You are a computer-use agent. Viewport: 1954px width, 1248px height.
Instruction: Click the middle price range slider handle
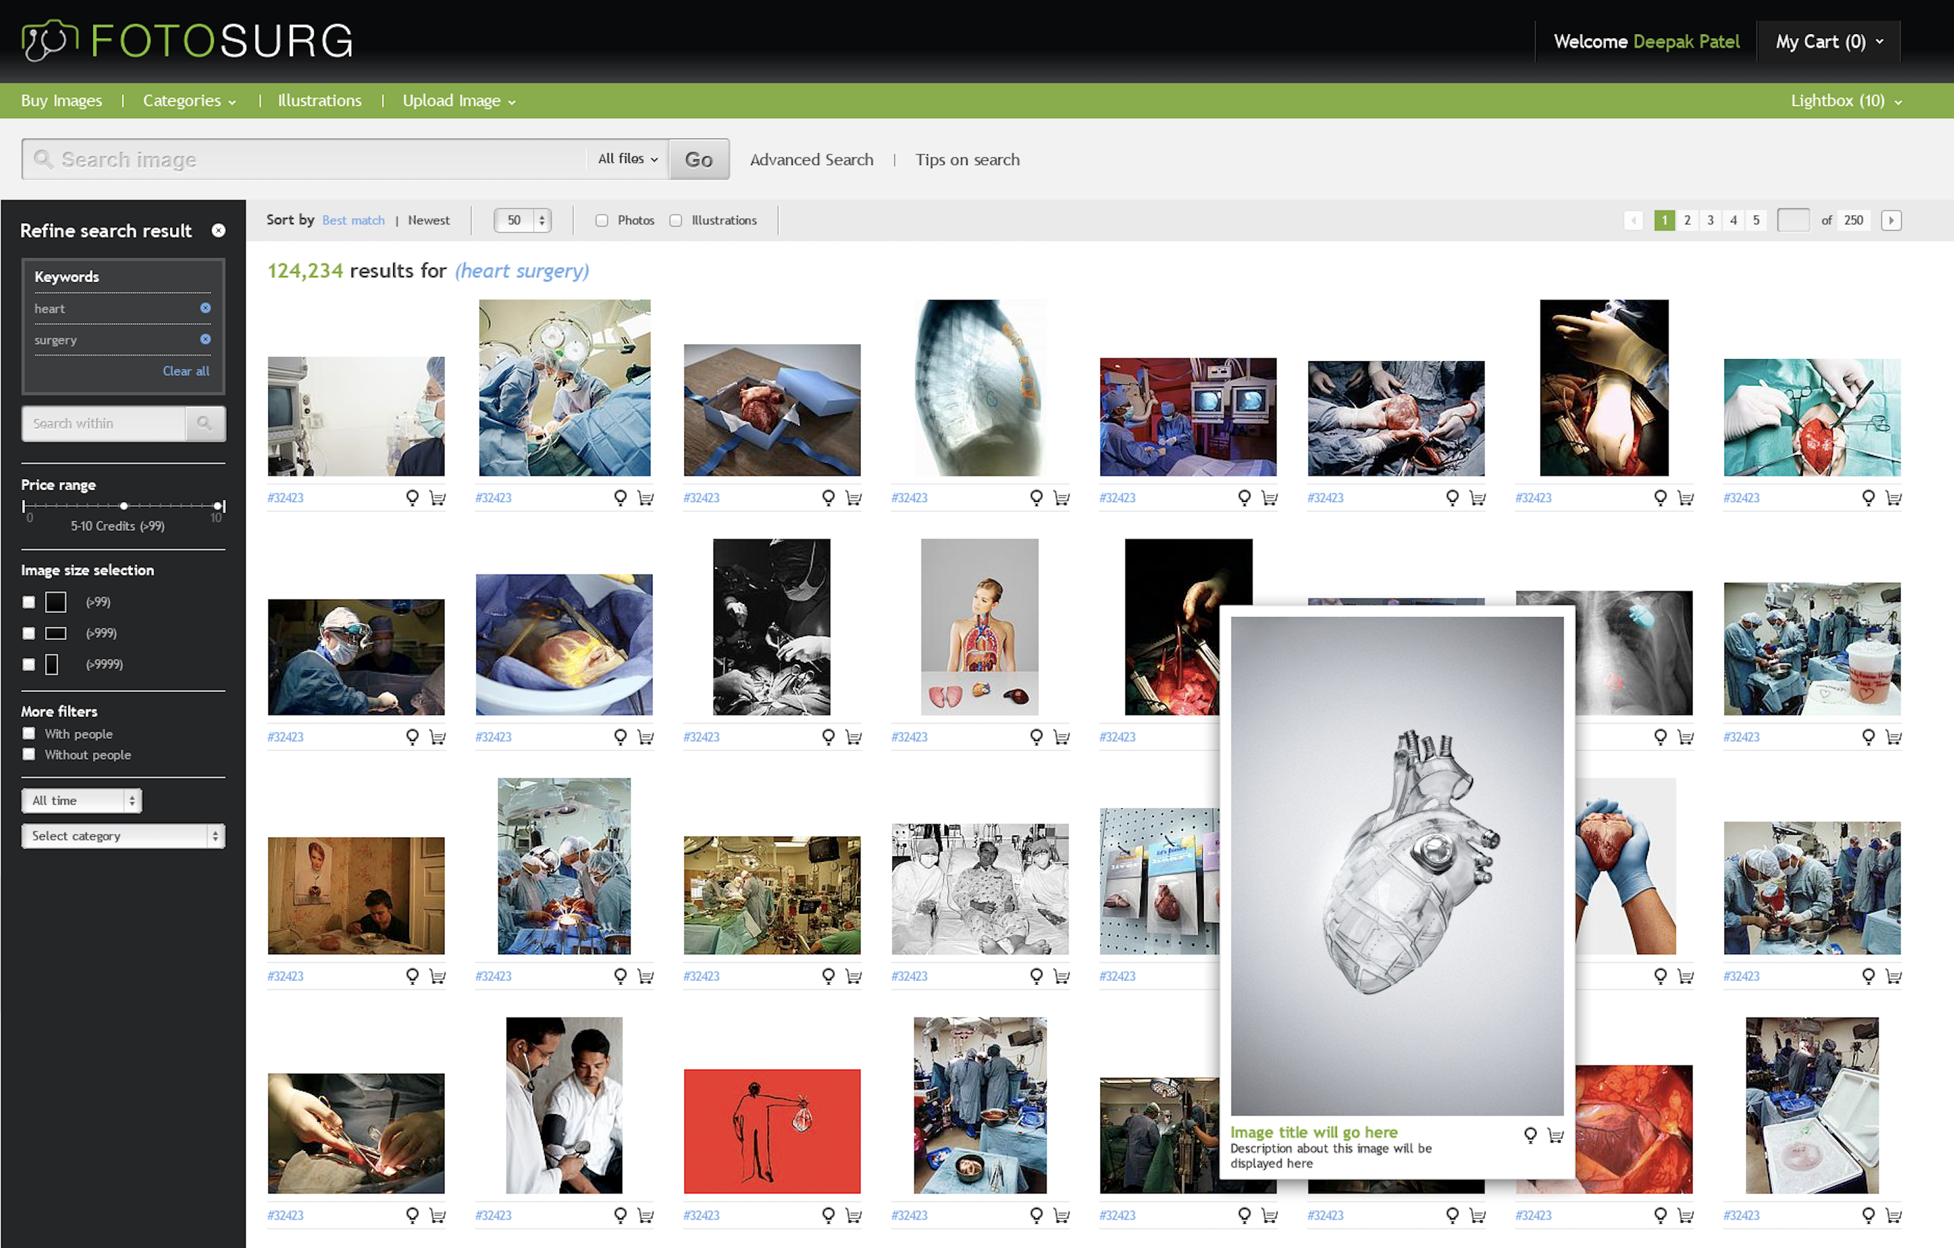[x=123, y=505]
